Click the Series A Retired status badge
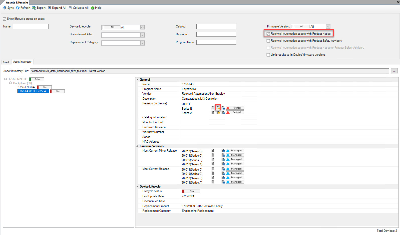 (x=235, y=112)
